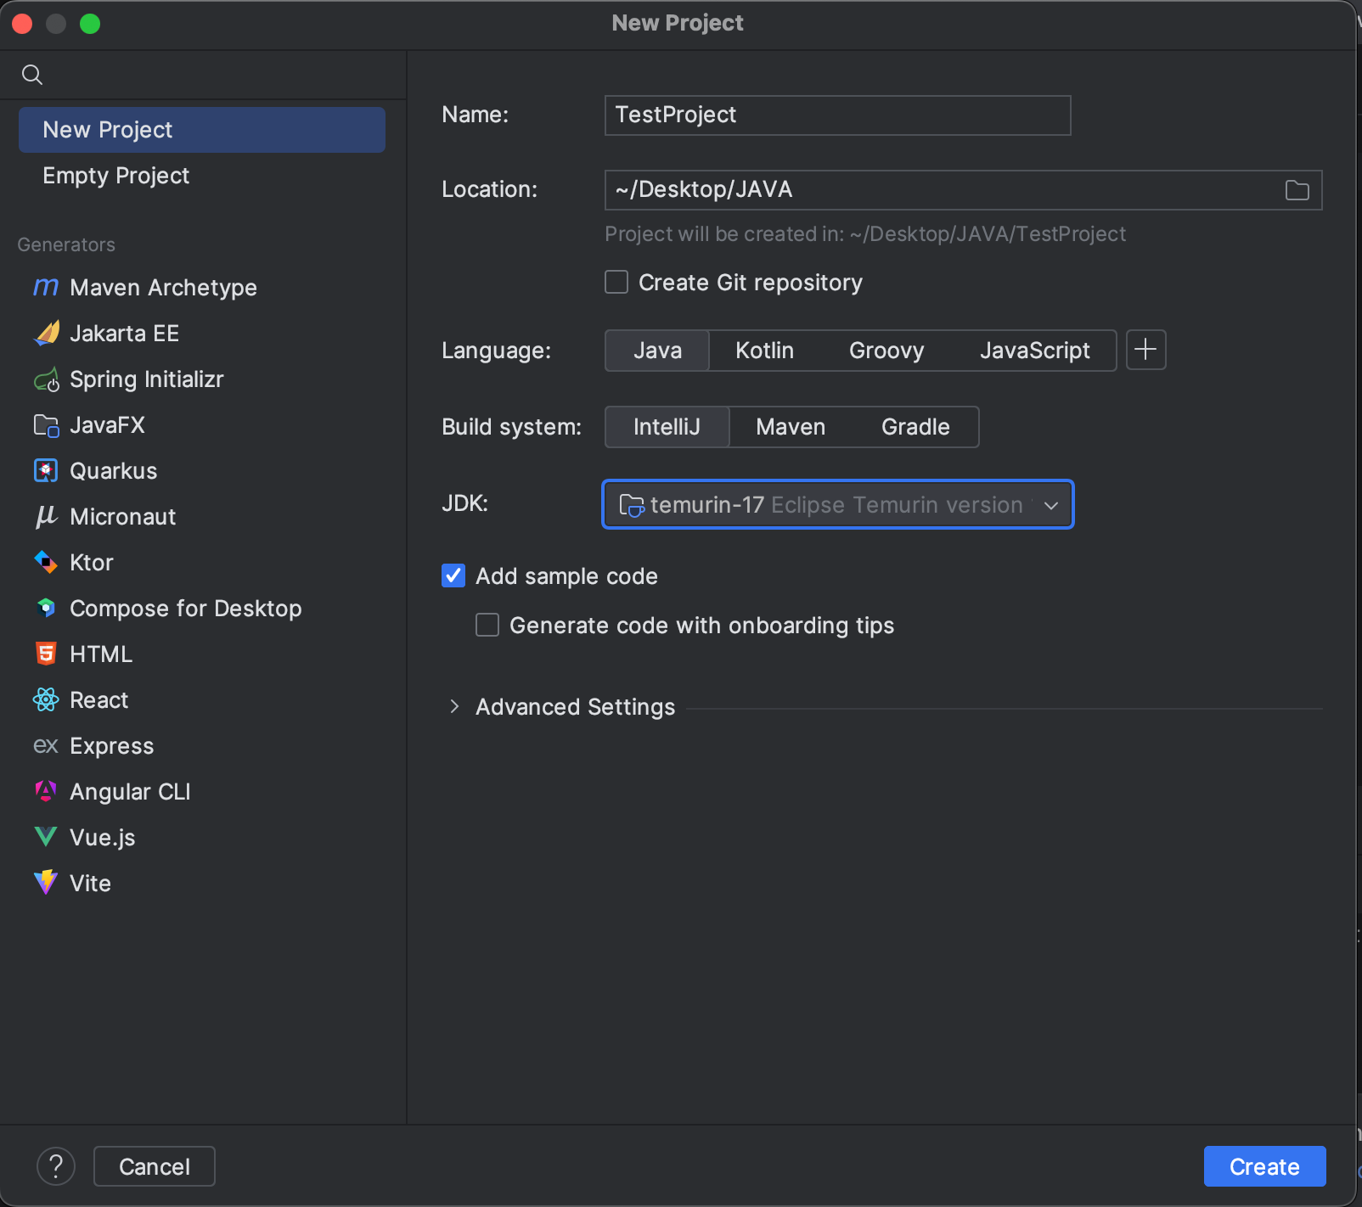Viewport: 1362px width, 1207px height.
Task: Click the Build system: label
Action: [511, 427]
